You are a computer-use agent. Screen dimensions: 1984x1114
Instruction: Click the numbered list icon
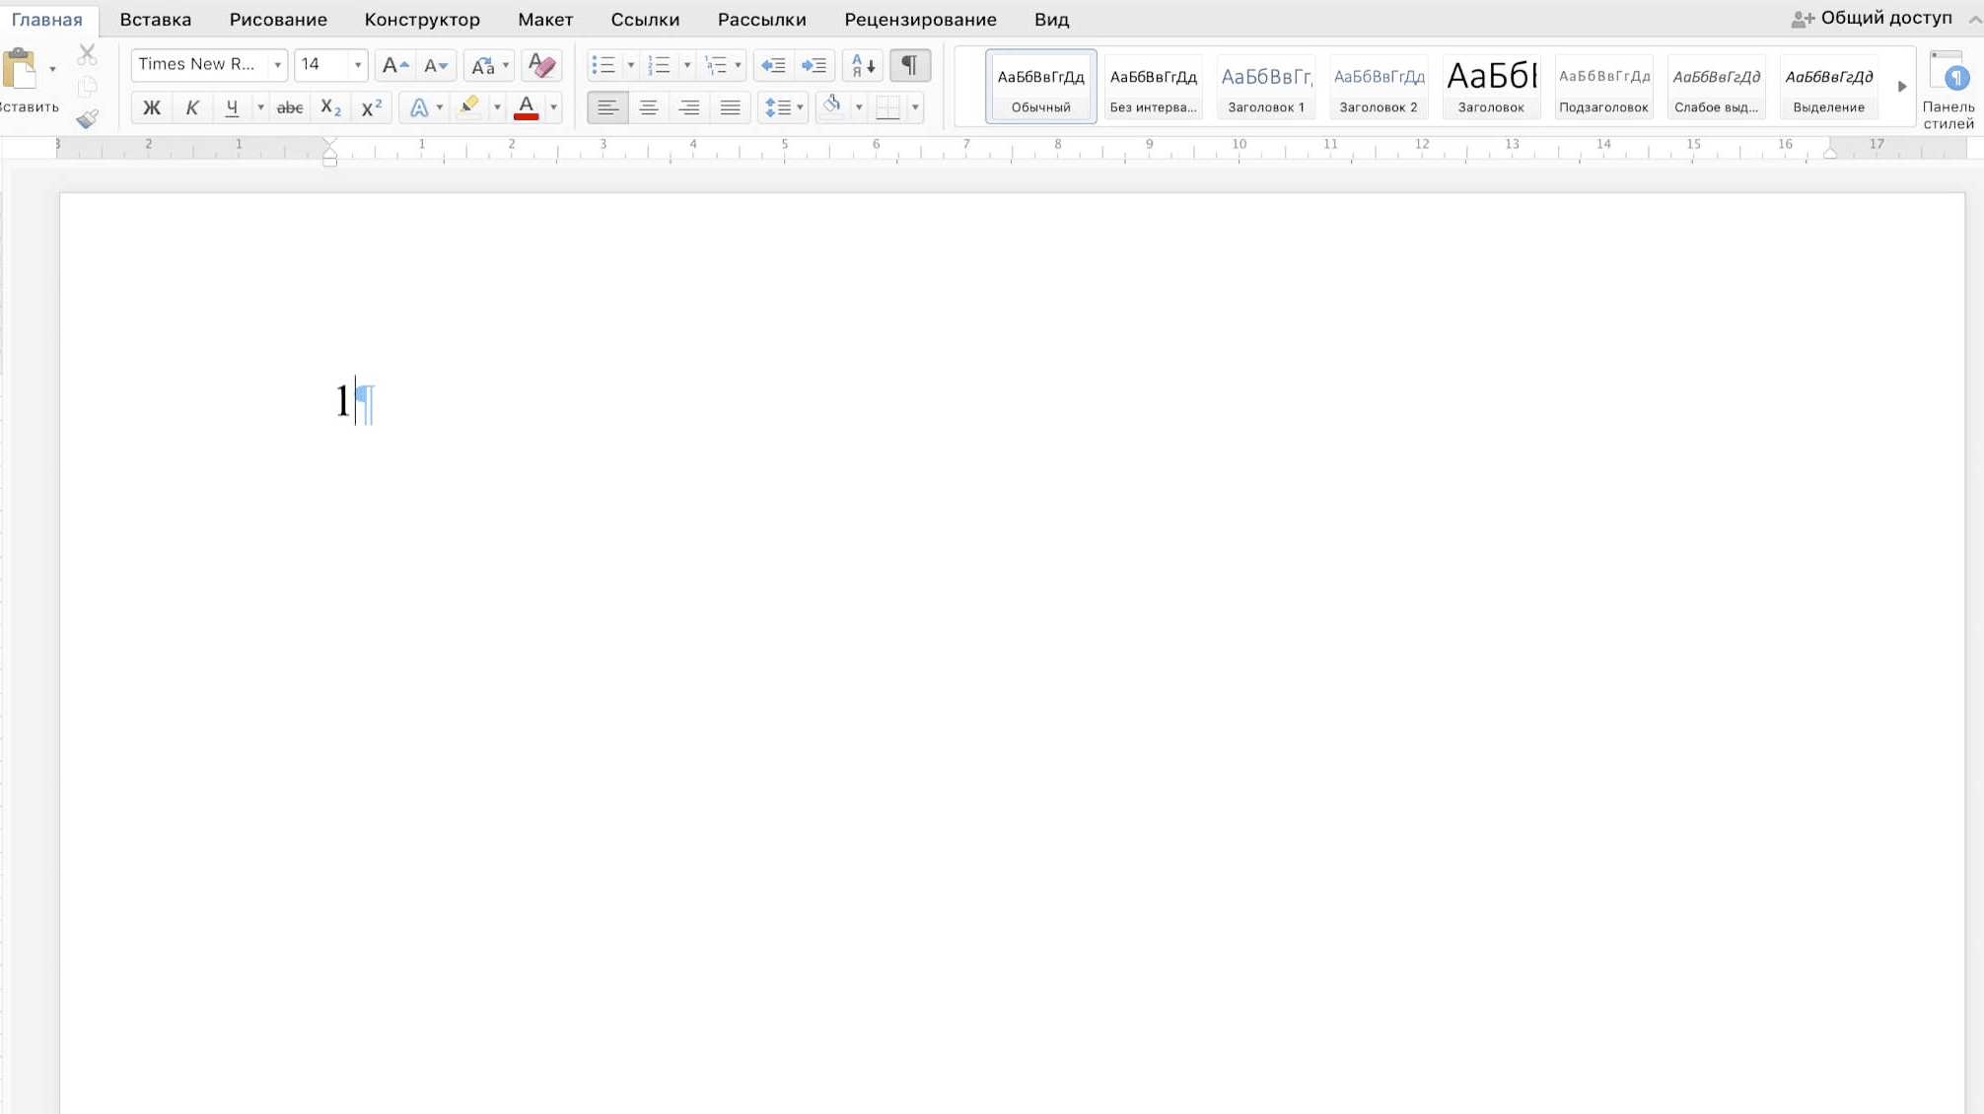[659, 65]
